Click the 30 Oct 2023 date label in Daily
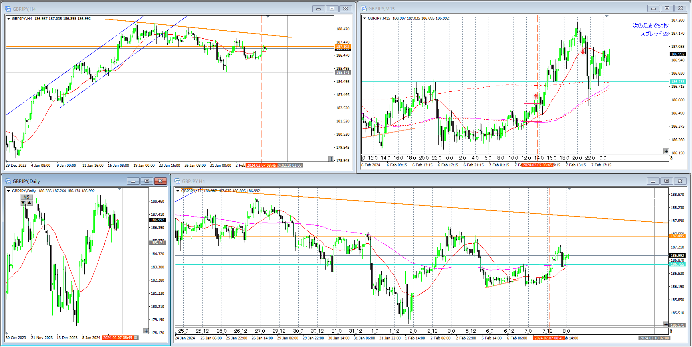Screen dimensions: 692x347 (x=16, y=337)
